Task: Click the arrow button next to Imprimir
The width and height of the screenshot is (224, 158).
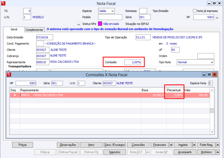Action: pos(194,145)
